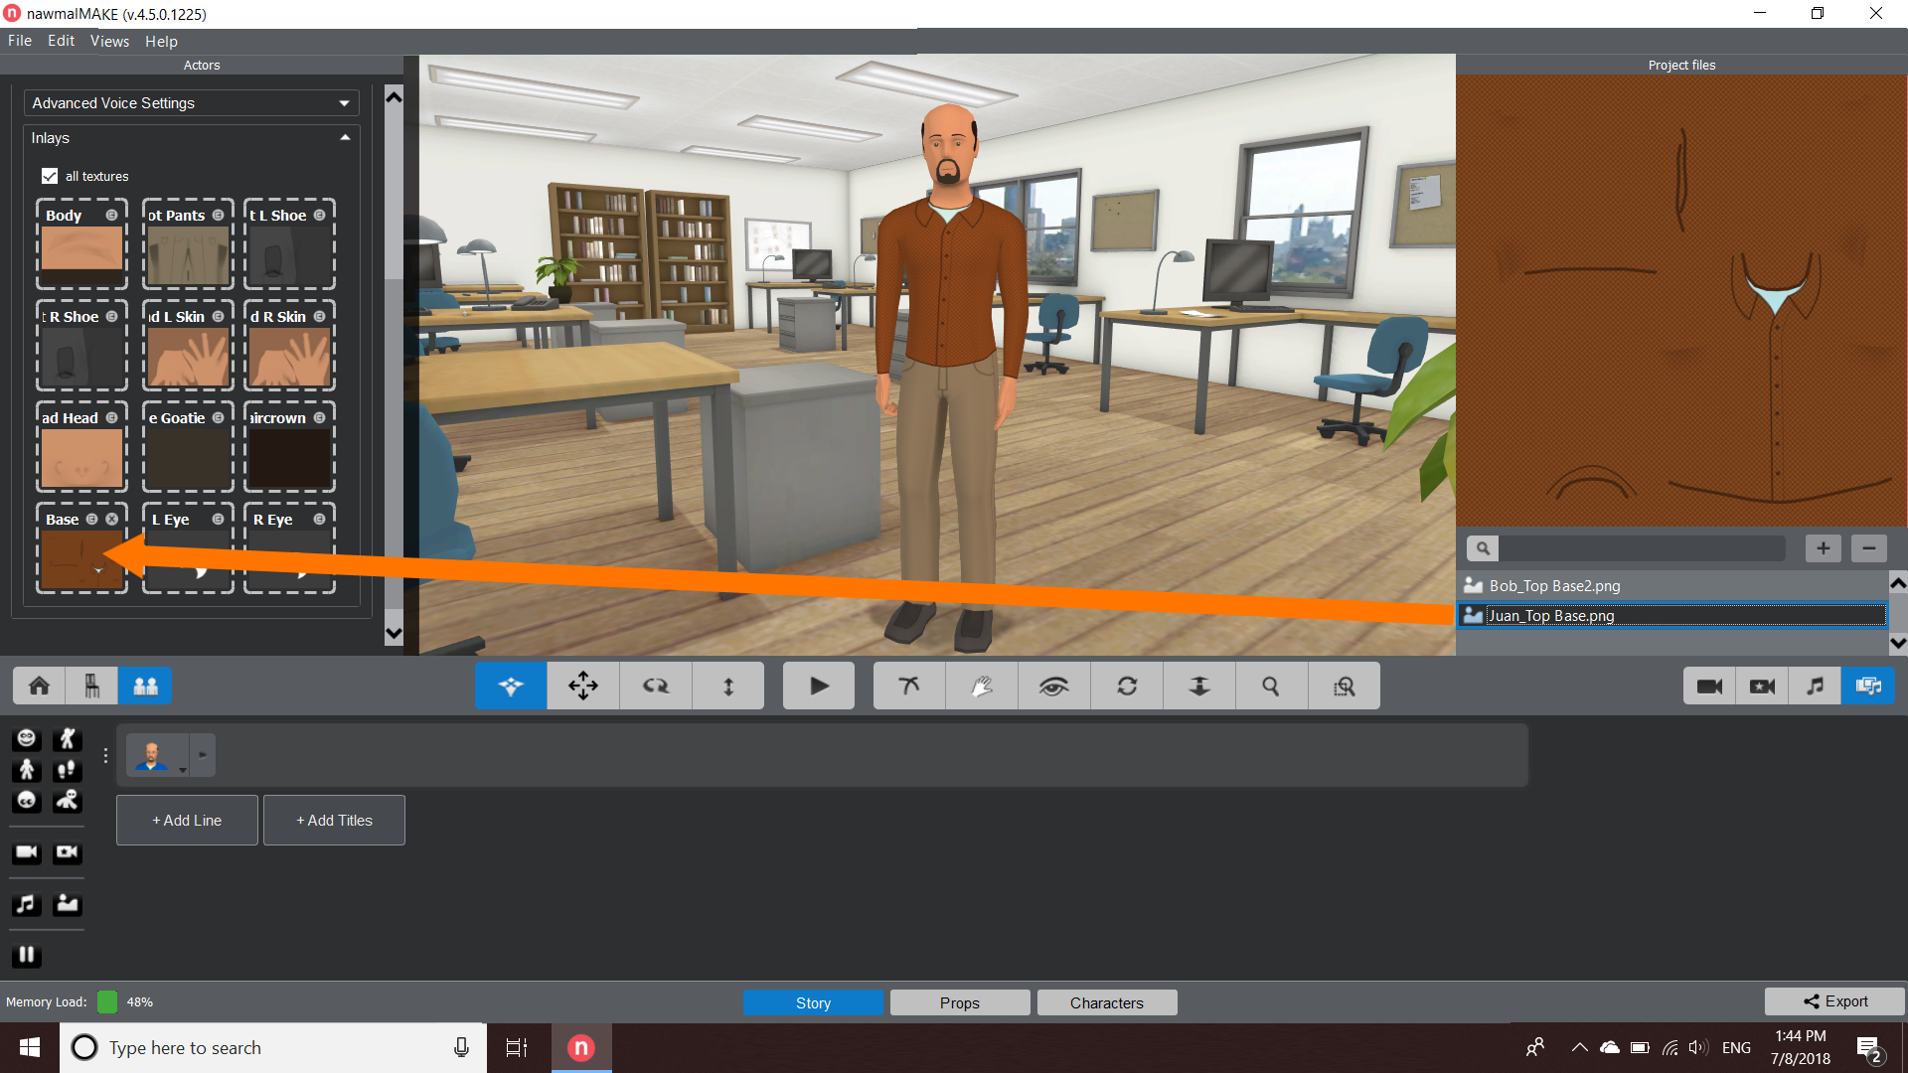Toggle the L Skin inlay round button

(218, 316)
